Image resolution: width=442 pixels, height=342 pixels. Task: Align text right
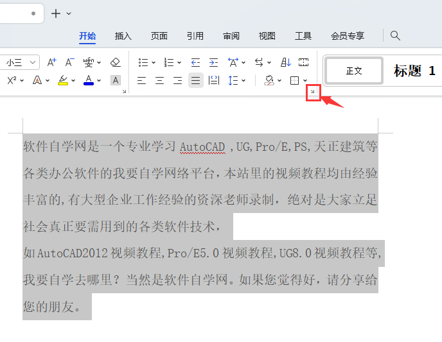[x=177, y=80]
